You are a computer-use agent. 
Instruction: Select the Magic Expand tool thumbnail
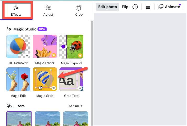[x=71, y=46]
